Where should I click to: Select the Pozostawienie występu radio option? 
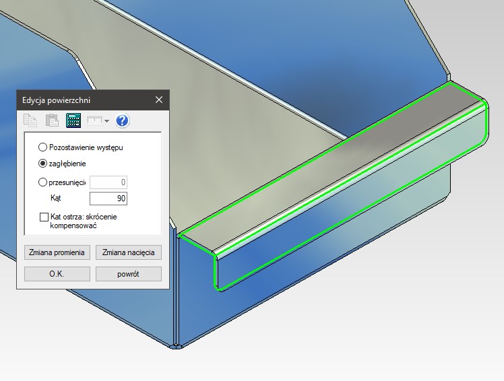click(x=42, y=147)
